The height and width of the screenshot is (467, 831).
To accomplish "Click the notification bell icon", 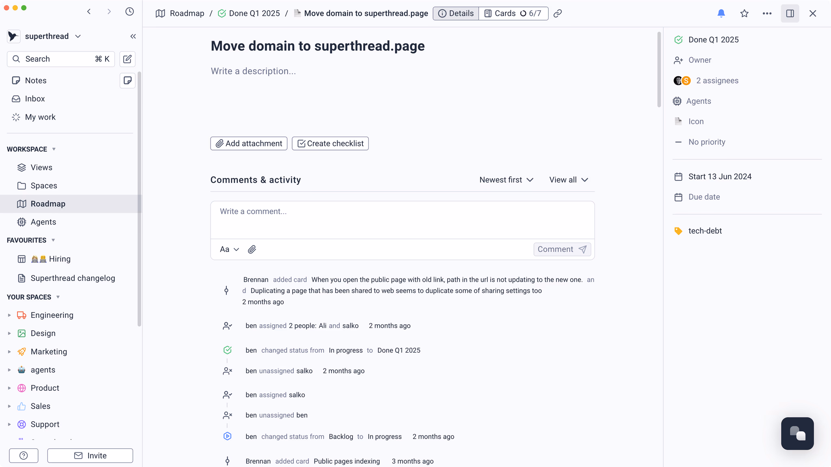I will click(721, 13).
